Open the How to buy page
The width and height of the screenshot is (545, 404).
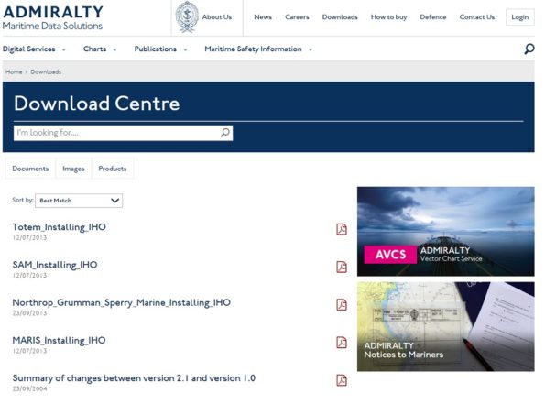(x=388, y=17)
